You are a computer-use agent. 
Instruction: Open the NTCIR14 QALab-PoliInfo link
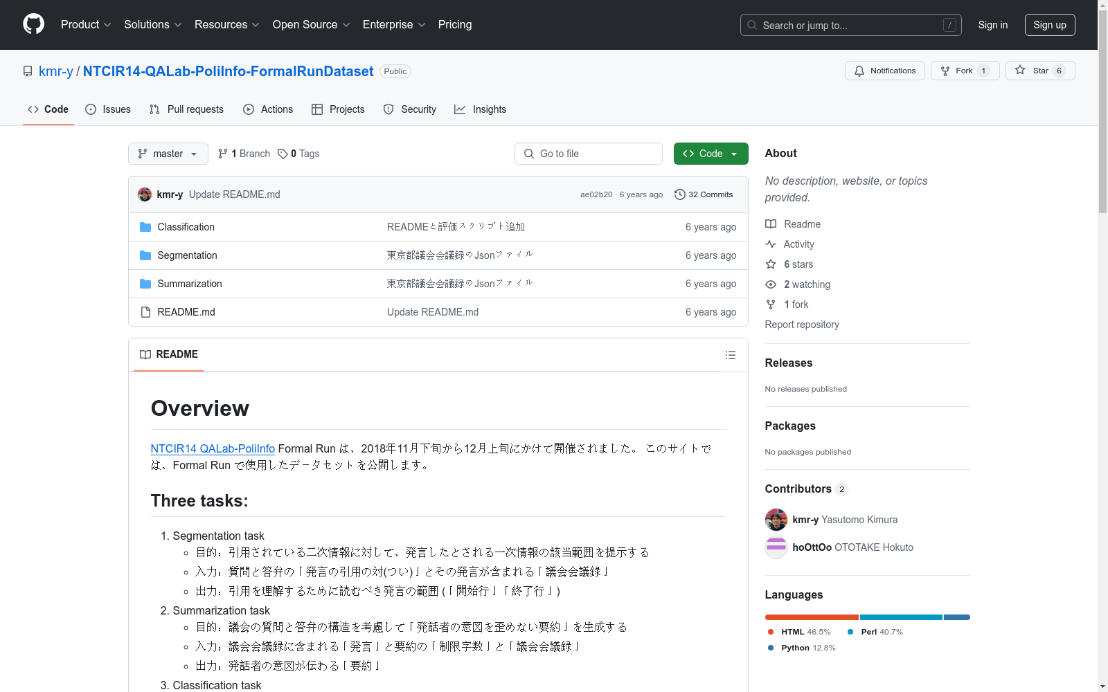click(213, 448)
